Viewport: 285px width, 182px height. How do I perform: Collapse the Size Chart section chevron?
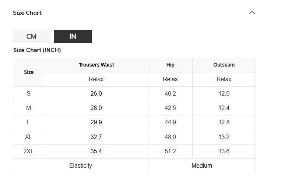tap(252, 13)
